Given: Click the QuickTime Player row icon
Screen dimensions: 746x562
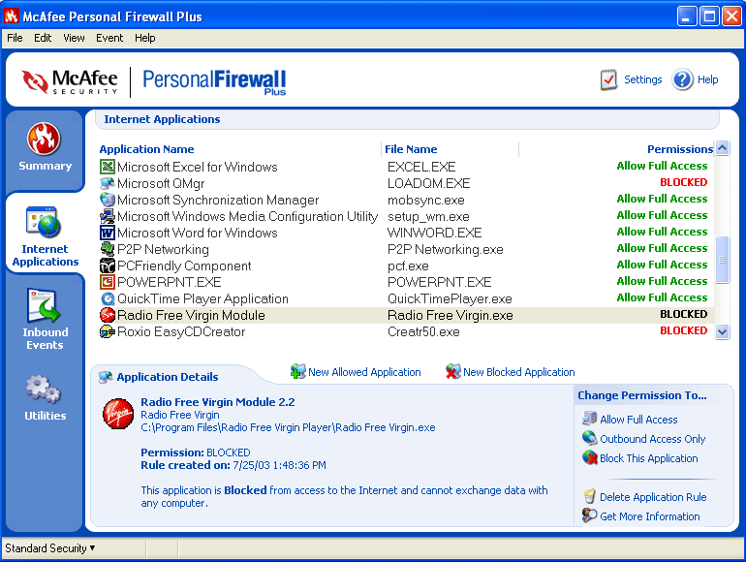Looking at the screenshot, I should point(108,298).
